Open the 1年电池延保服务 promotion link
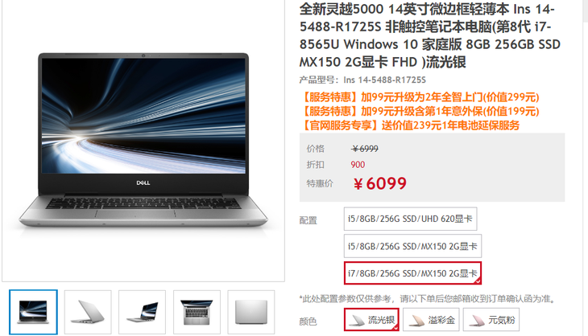The height and width of the screenshot is (336, 588). pos(409,125)
